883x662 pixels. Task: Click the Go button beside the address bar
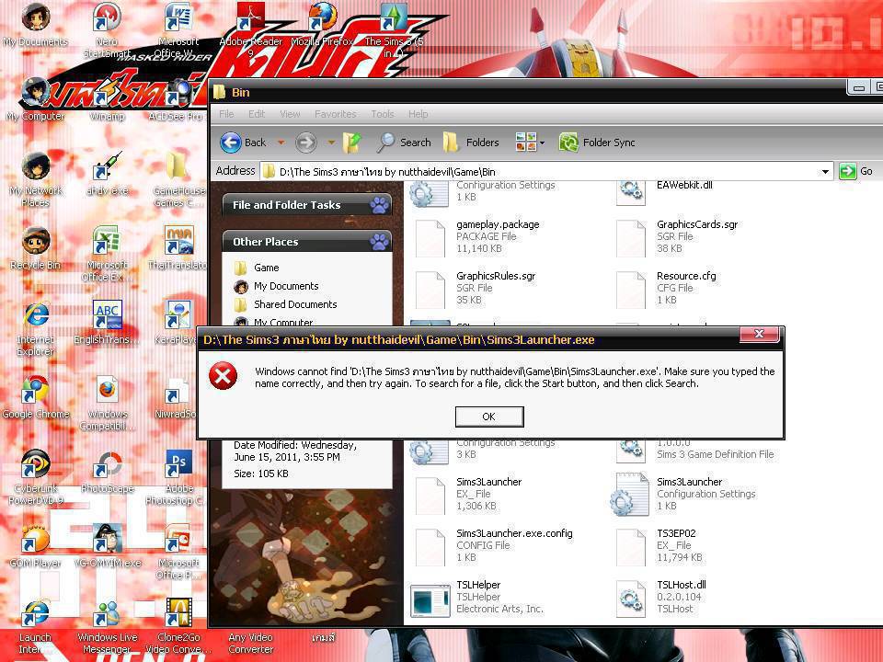point(855,171)
